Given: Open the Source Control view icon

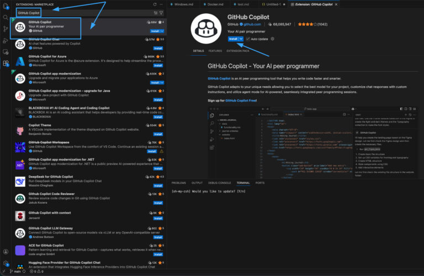Looking at the screenshot, I should pyautogui.click(x=6, y=29).
